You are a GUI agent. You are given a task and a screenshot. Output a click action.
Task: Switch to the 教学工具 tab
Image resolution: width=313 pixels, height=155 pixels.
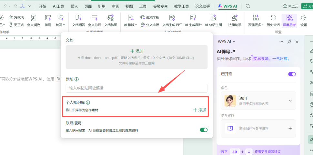point(181,6)
